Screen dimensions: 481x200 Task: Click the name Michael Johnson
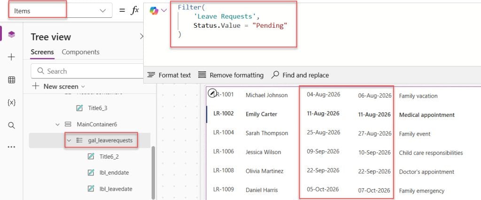(x=267, y=95)
